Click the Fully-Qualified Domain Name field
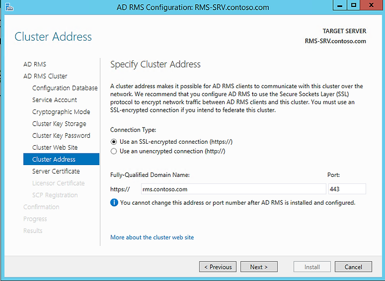Viewport: 385px width, 281px height. (234, 189)
